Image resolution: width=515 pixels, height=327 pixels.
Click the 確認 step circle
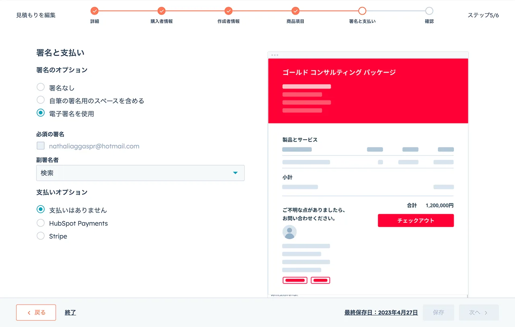pos(429,11)
